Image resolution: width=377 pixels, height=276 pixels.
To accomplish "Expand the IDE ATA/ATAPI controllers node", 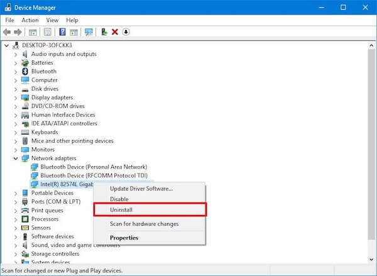I will [16, 124].
